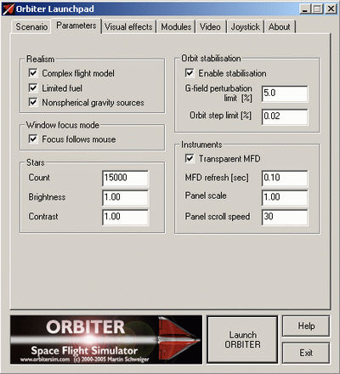Screen dimensions: 340x374
Task: Disable Enable stabilisation checkbox
Action: (190, 73)
